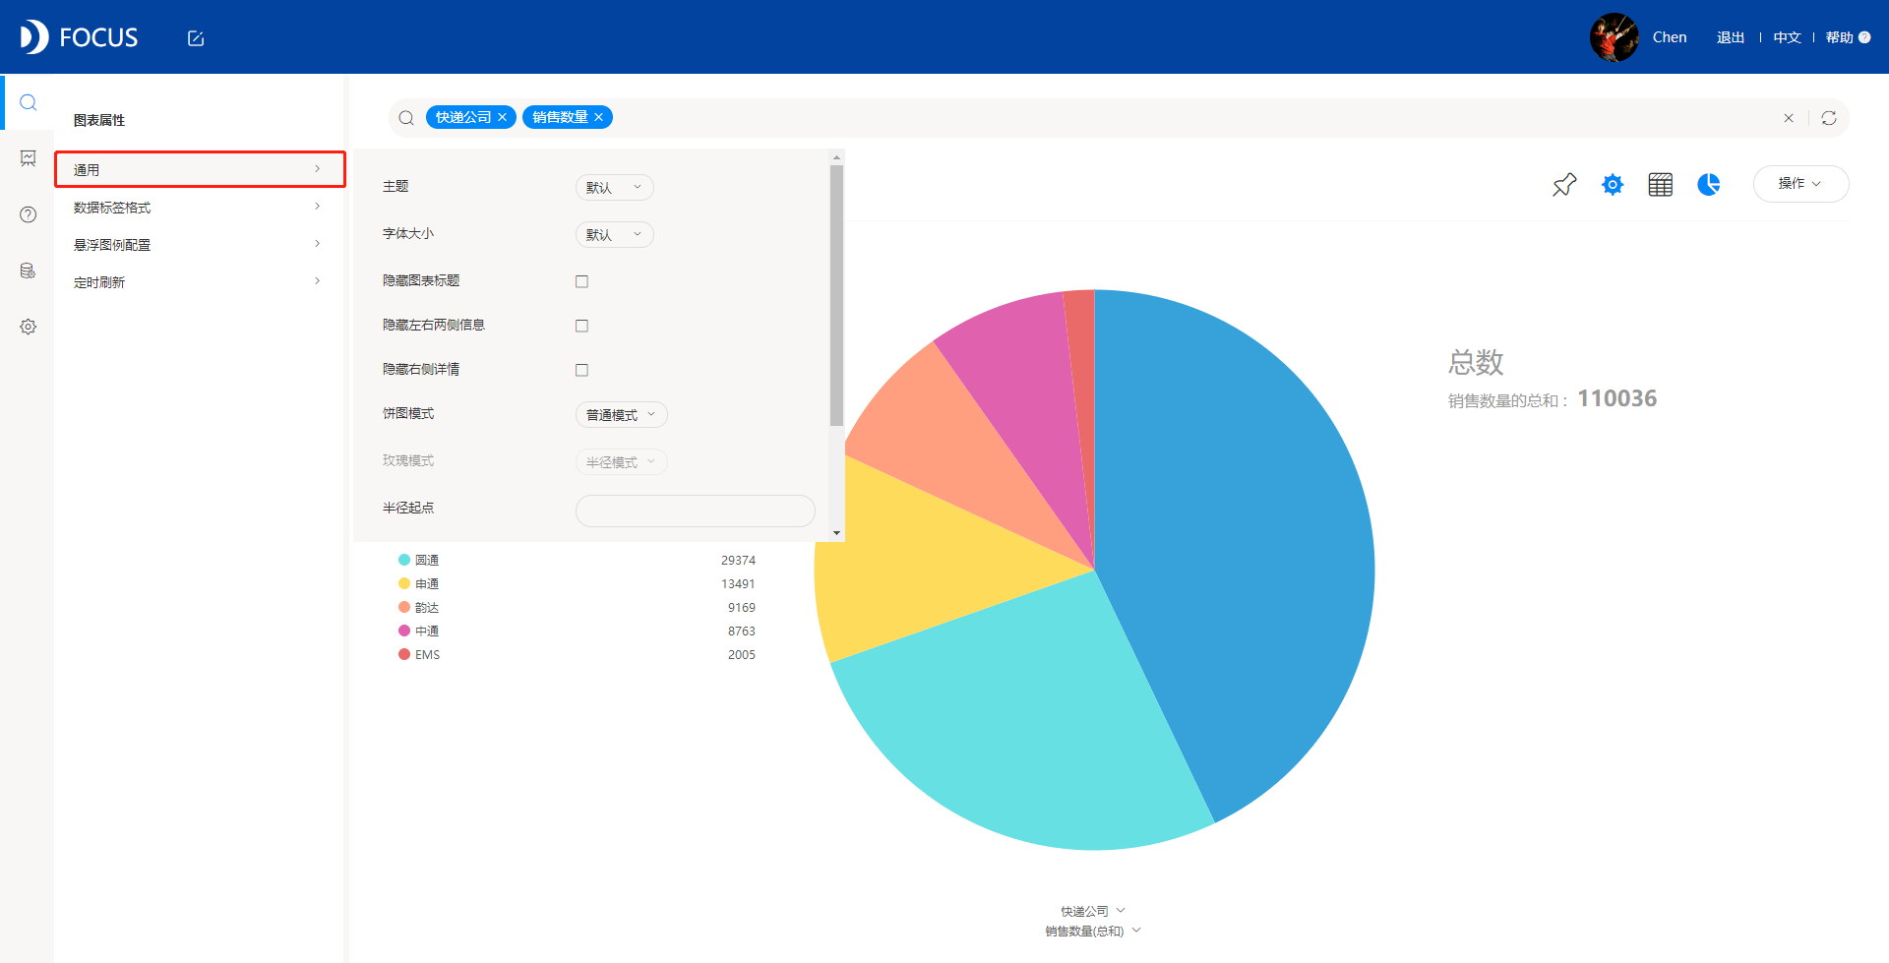Click the edit icon beside FOCUS logo
The width and height of the screenshot is (1889, 963).
[196, 38]
